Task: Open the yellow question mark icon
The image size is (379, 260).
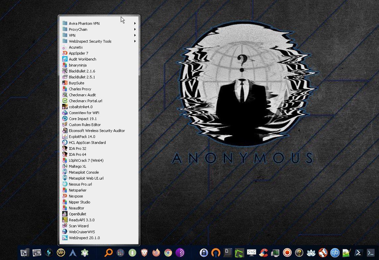Action: pyautogui.click(x=299, y=253)
